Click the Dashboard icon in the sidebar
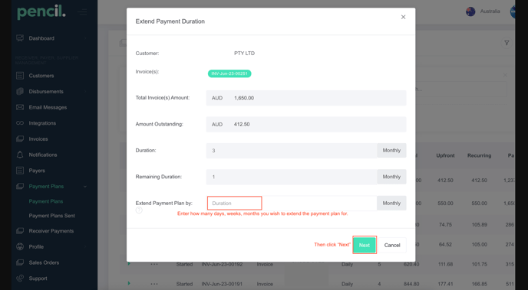This screenshot has width=528, height=290. pos(20,38)
